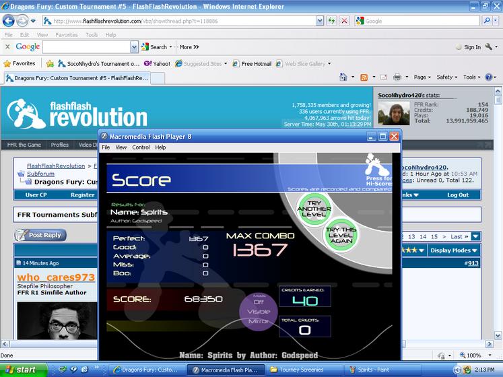This screenshot has width=503, height=377.
Task: Open who_cares973 user profile link
Action: click(x=56, y=277)
